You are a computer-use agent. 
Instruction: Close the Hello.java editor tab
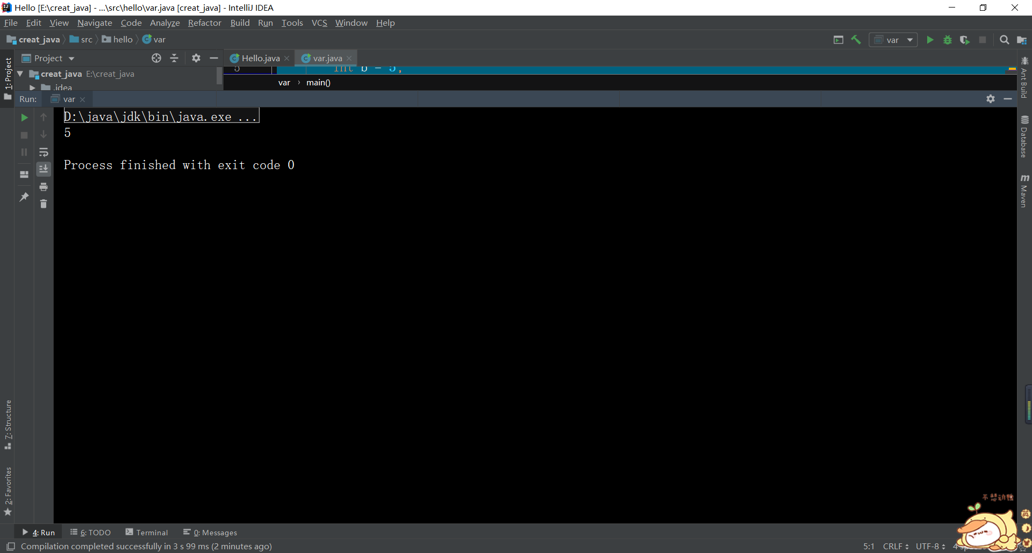click(287, 59)
